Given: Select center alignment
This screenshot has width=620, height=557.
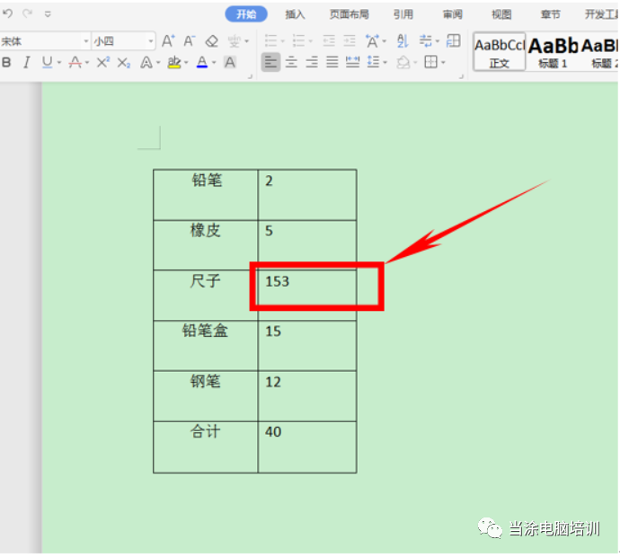Looking at the screenshot, I should point(291,62).
